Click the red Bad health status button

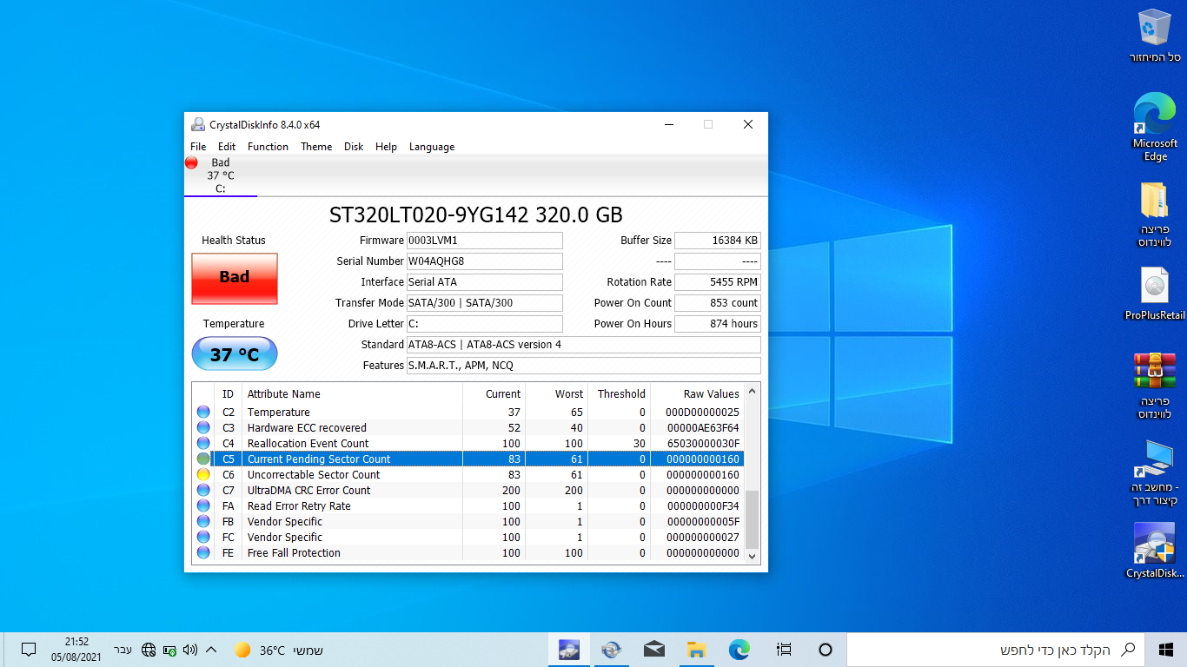(235, 278)
